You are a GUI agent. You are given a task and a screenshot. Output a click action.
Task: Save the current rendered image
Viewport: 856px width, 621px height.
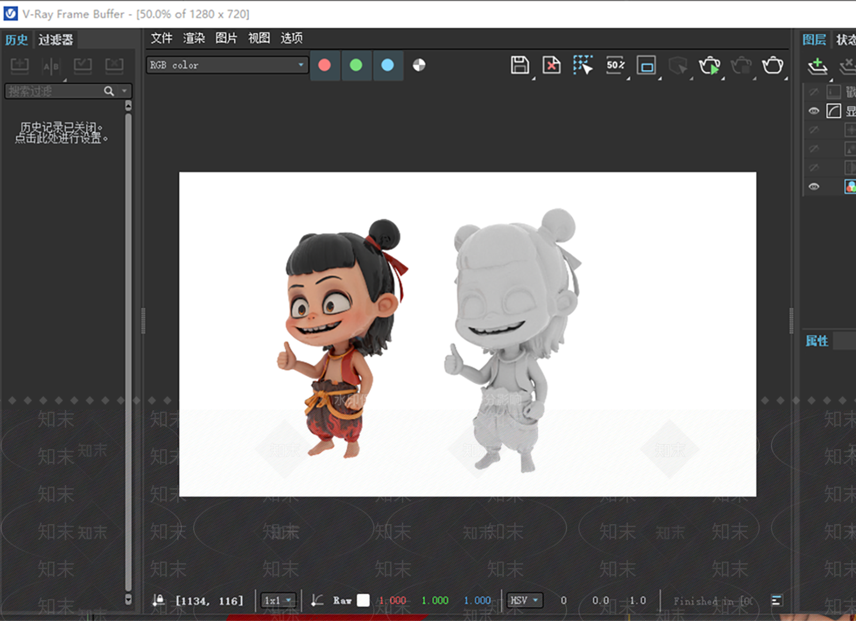click(x=519, y=65)
